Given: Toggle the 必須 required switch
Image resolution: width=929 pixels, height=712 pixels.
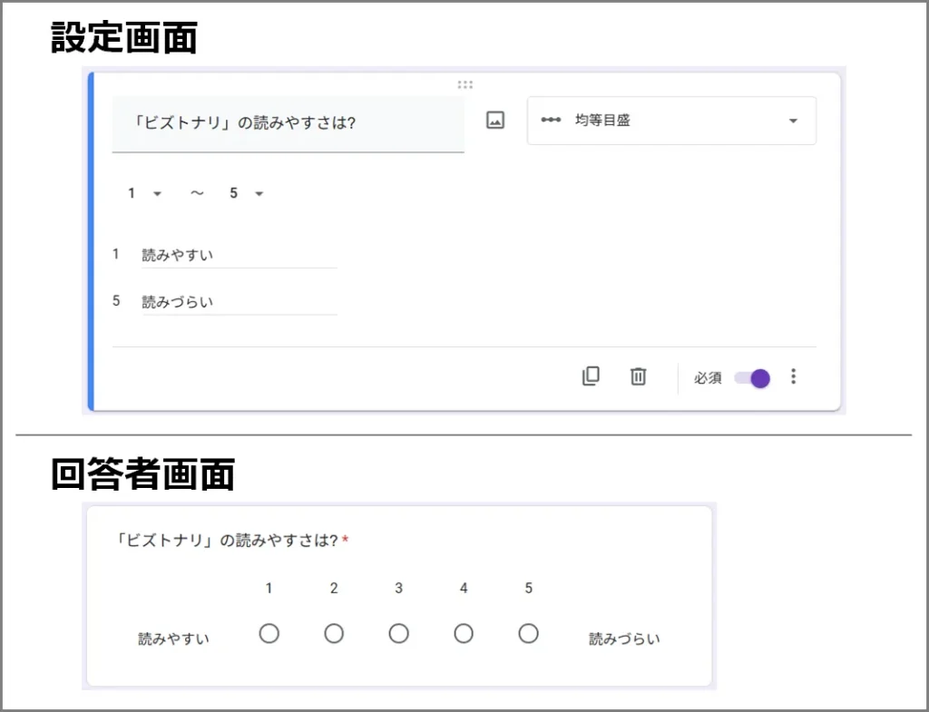Looking at the screenshot, I should coord(752,378).
